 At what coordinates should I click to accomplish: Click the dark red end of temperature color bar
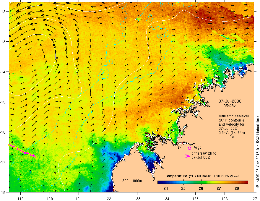coord(246,182)
